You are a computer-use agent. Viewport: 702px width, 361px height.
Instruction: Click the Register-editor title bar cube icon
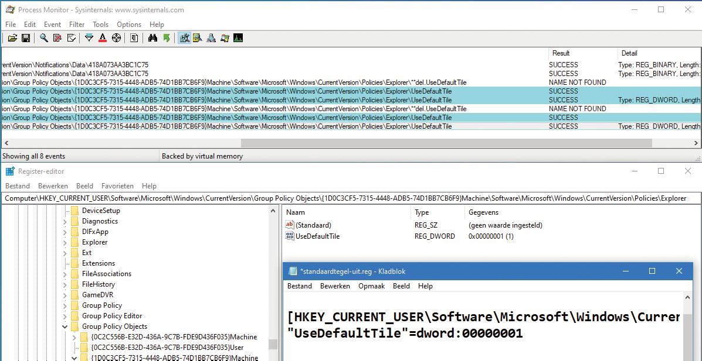tap(10, 171)
